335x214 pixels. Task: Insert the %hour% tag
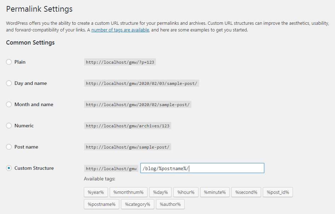coord(186,192)
